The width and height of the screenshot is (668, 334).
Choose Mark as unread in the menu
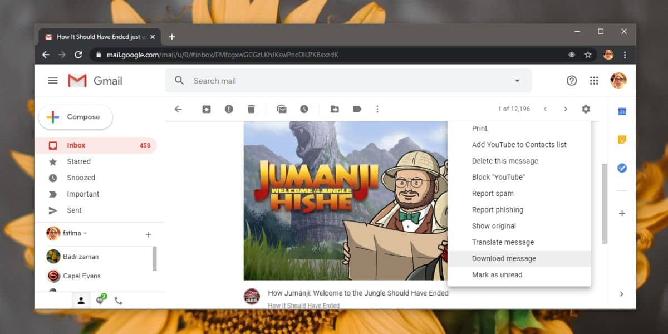coord(519,275)
